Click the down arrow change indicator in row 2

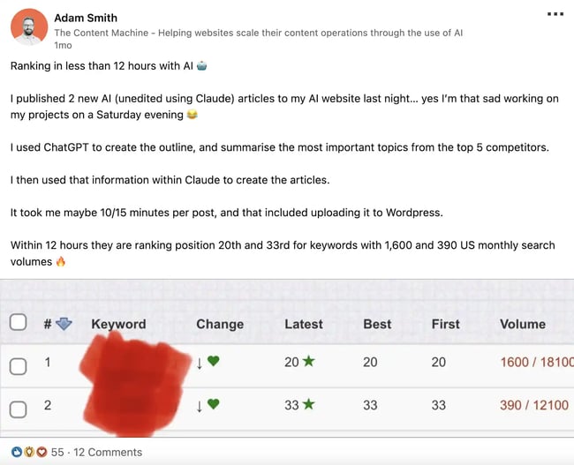pos(200,406)
